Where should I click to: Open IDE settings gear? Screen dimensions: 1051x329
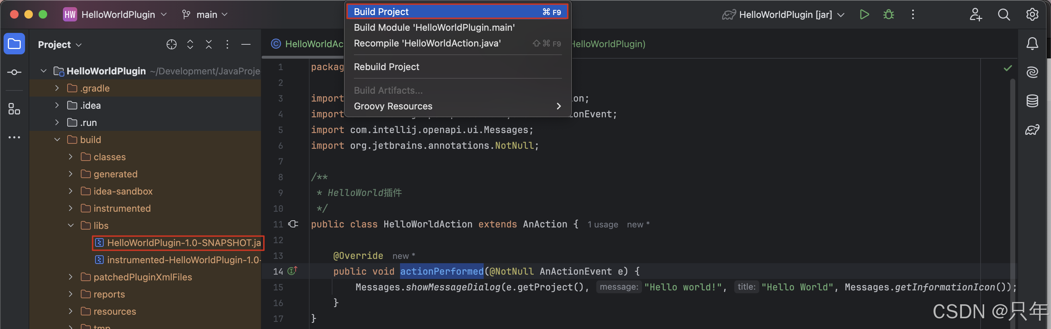1032,15
